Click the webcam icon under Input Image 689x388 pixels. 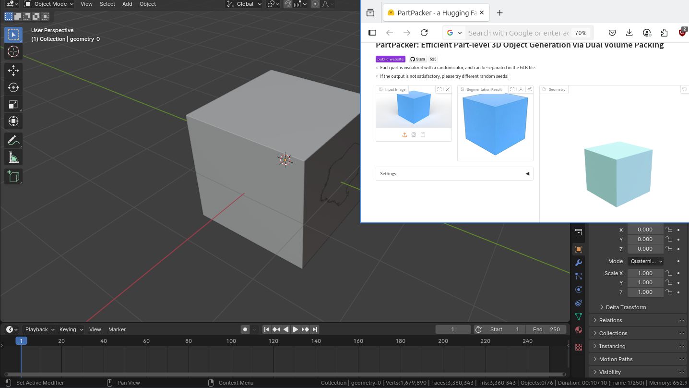point(414,135)
